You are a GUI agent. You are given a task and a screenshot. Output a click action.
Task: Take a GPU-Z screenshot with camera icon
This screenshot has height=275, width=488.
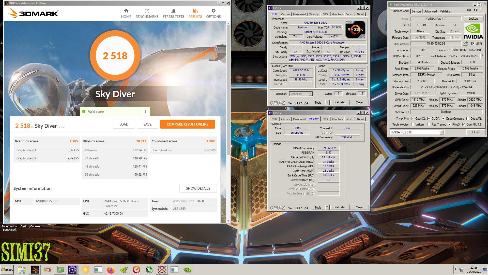tap(469, 10)
